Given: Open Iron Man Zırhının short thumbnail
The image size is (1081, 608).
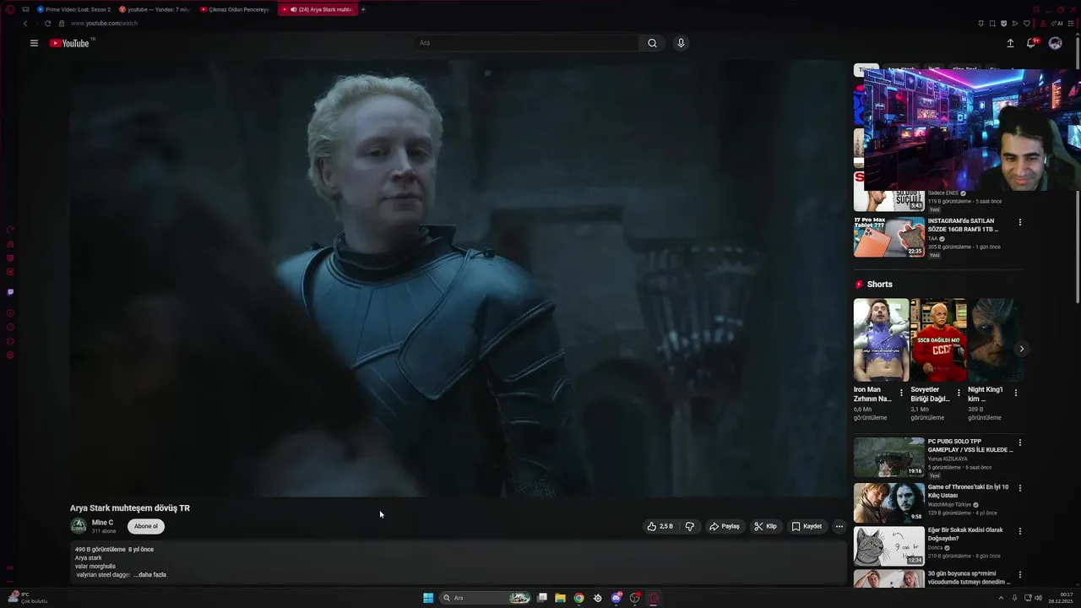Looking at the screenshot, I should [881, 339].
